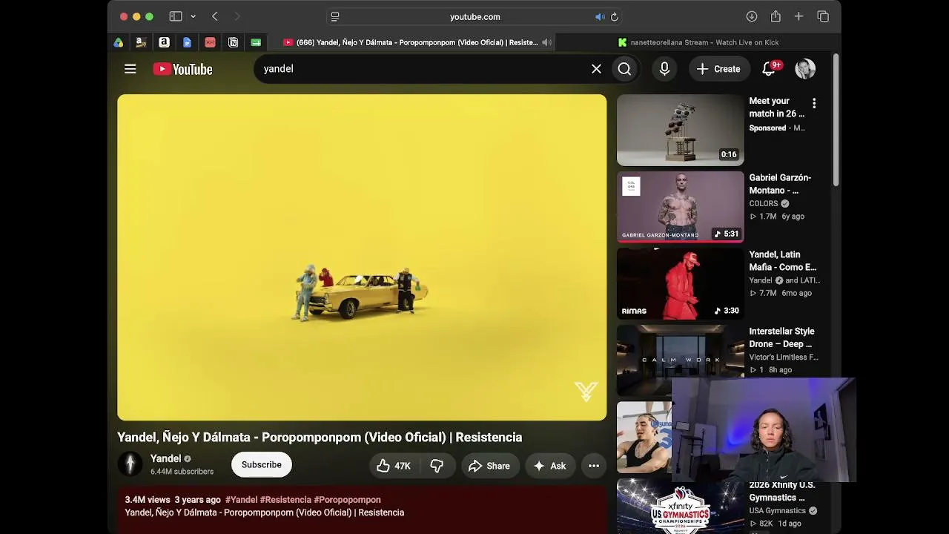The width and height of the screenshot is (949, 534).
Task: Like the video showing 47K likes
Action: [x=393, y=466]
